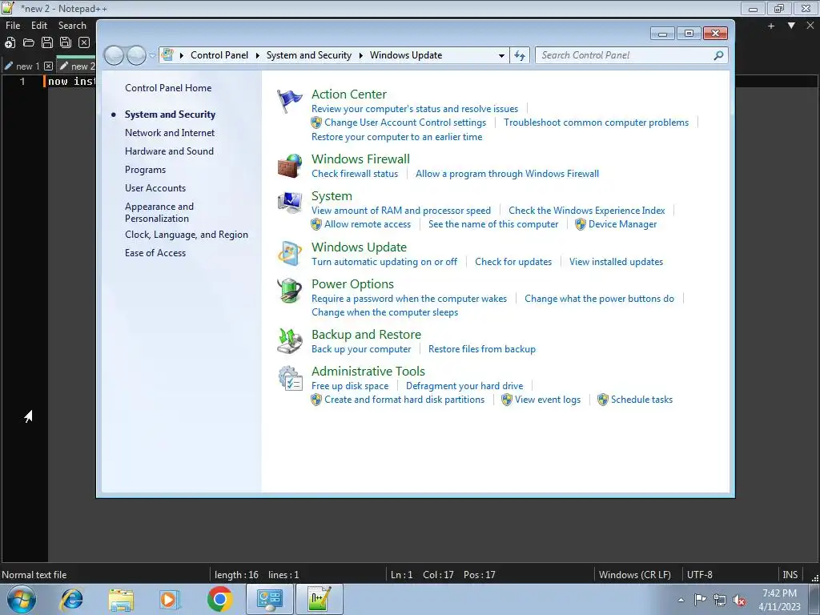This screenshot has height=615, width=820.
Task: Open Windows Media Player on taskbar
Action: coord(170,599)
